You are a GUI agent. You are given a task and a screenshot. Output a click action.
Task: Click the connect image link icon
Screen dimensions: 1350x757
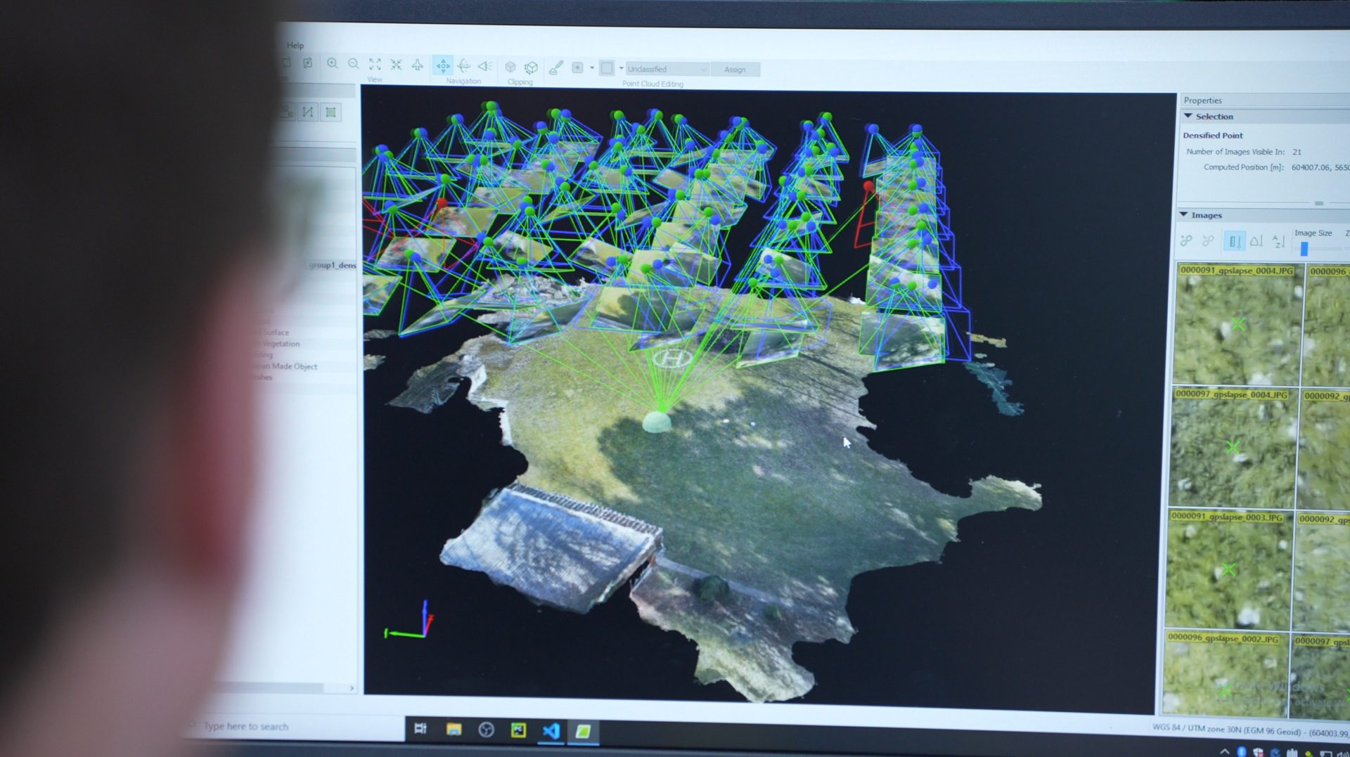point(1187,240)
